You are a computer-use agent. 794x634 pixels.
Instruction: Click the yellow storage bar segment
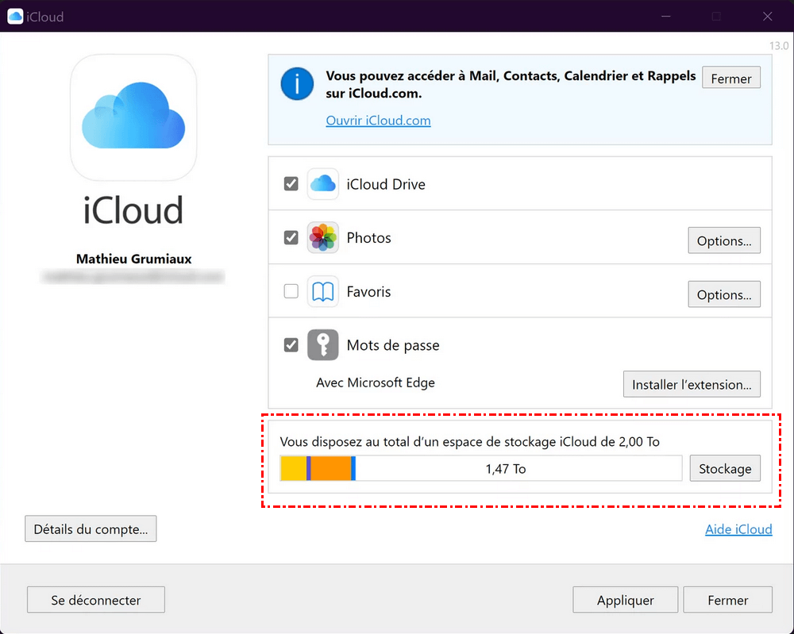tap(293, 468)
